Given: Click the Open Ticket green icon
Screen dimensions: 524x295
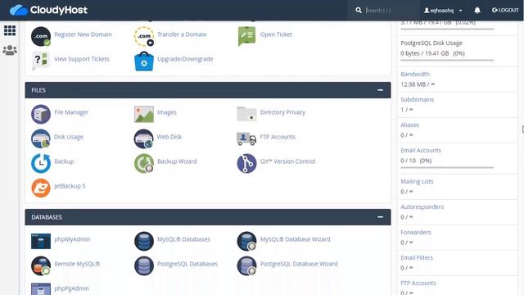Looking at the screenshot, I should click(x=246, y=36).
